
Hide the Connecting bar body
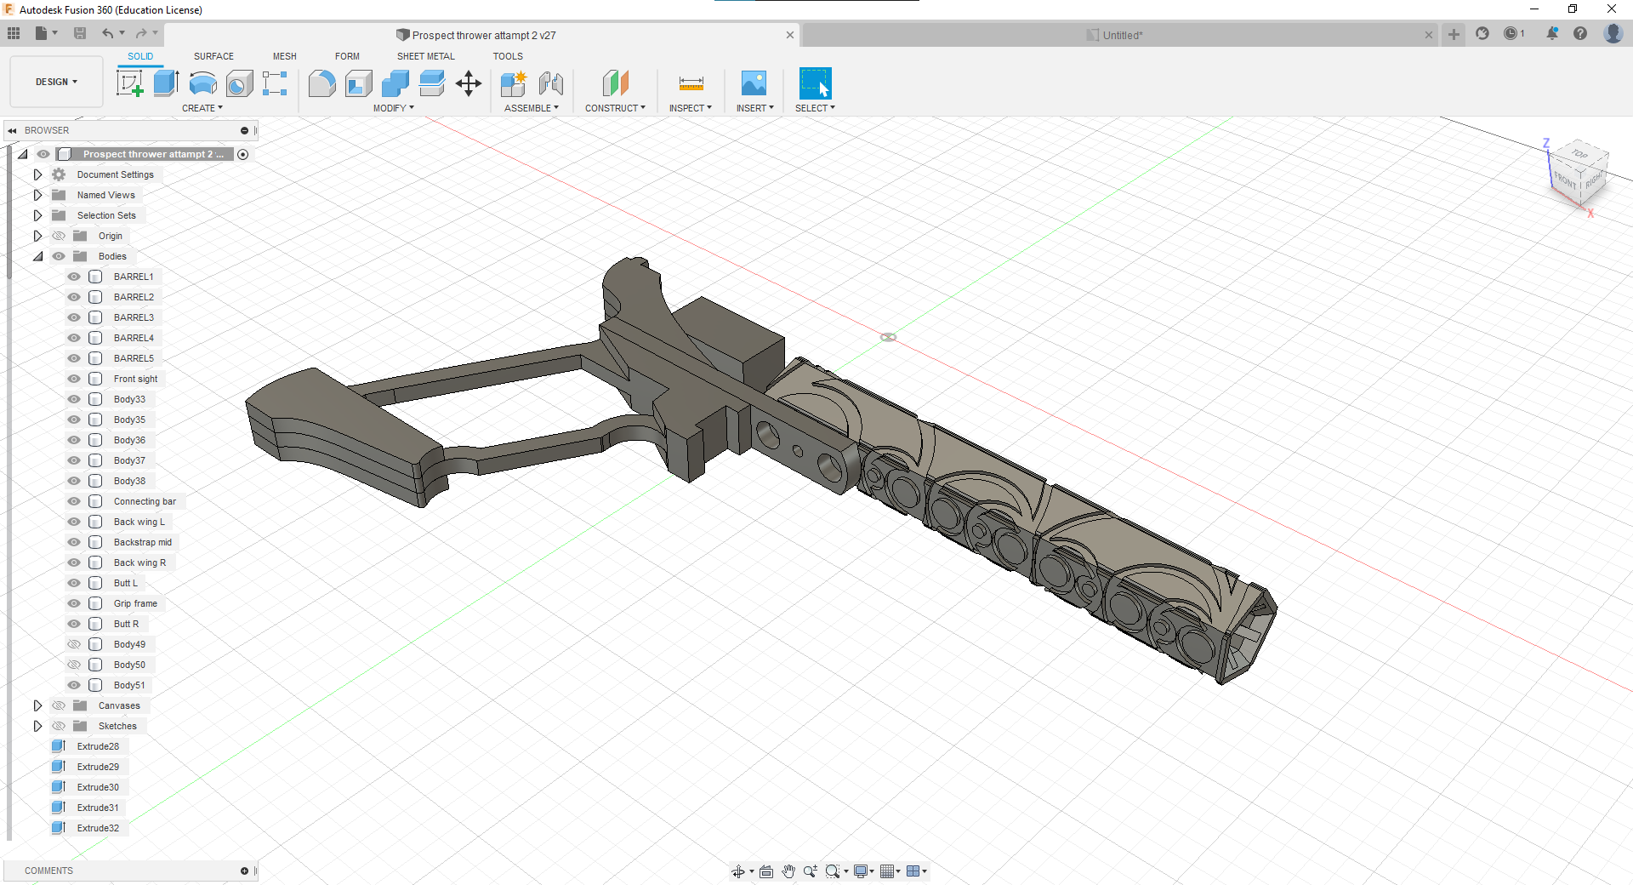[x=74, y=501]
